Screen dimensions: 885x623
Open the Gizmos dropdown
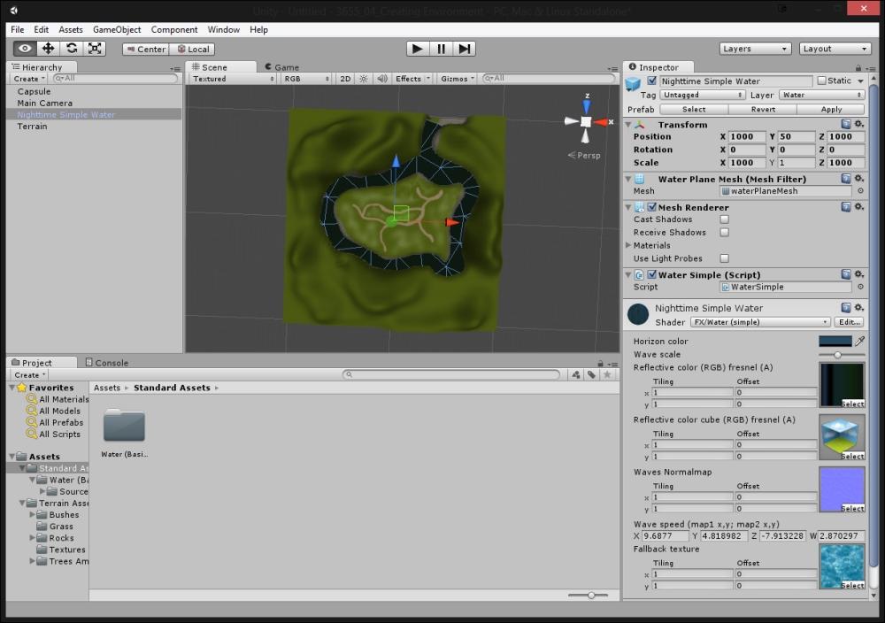point(458,79)
